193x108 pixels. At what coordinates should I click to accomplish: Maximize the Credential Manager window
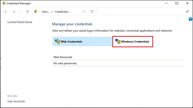pyautogui.click(x=177, y=3)
